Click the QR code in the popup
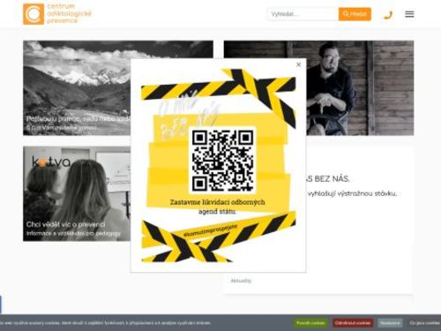Screen dimensions: 441x331 (222, 161)
